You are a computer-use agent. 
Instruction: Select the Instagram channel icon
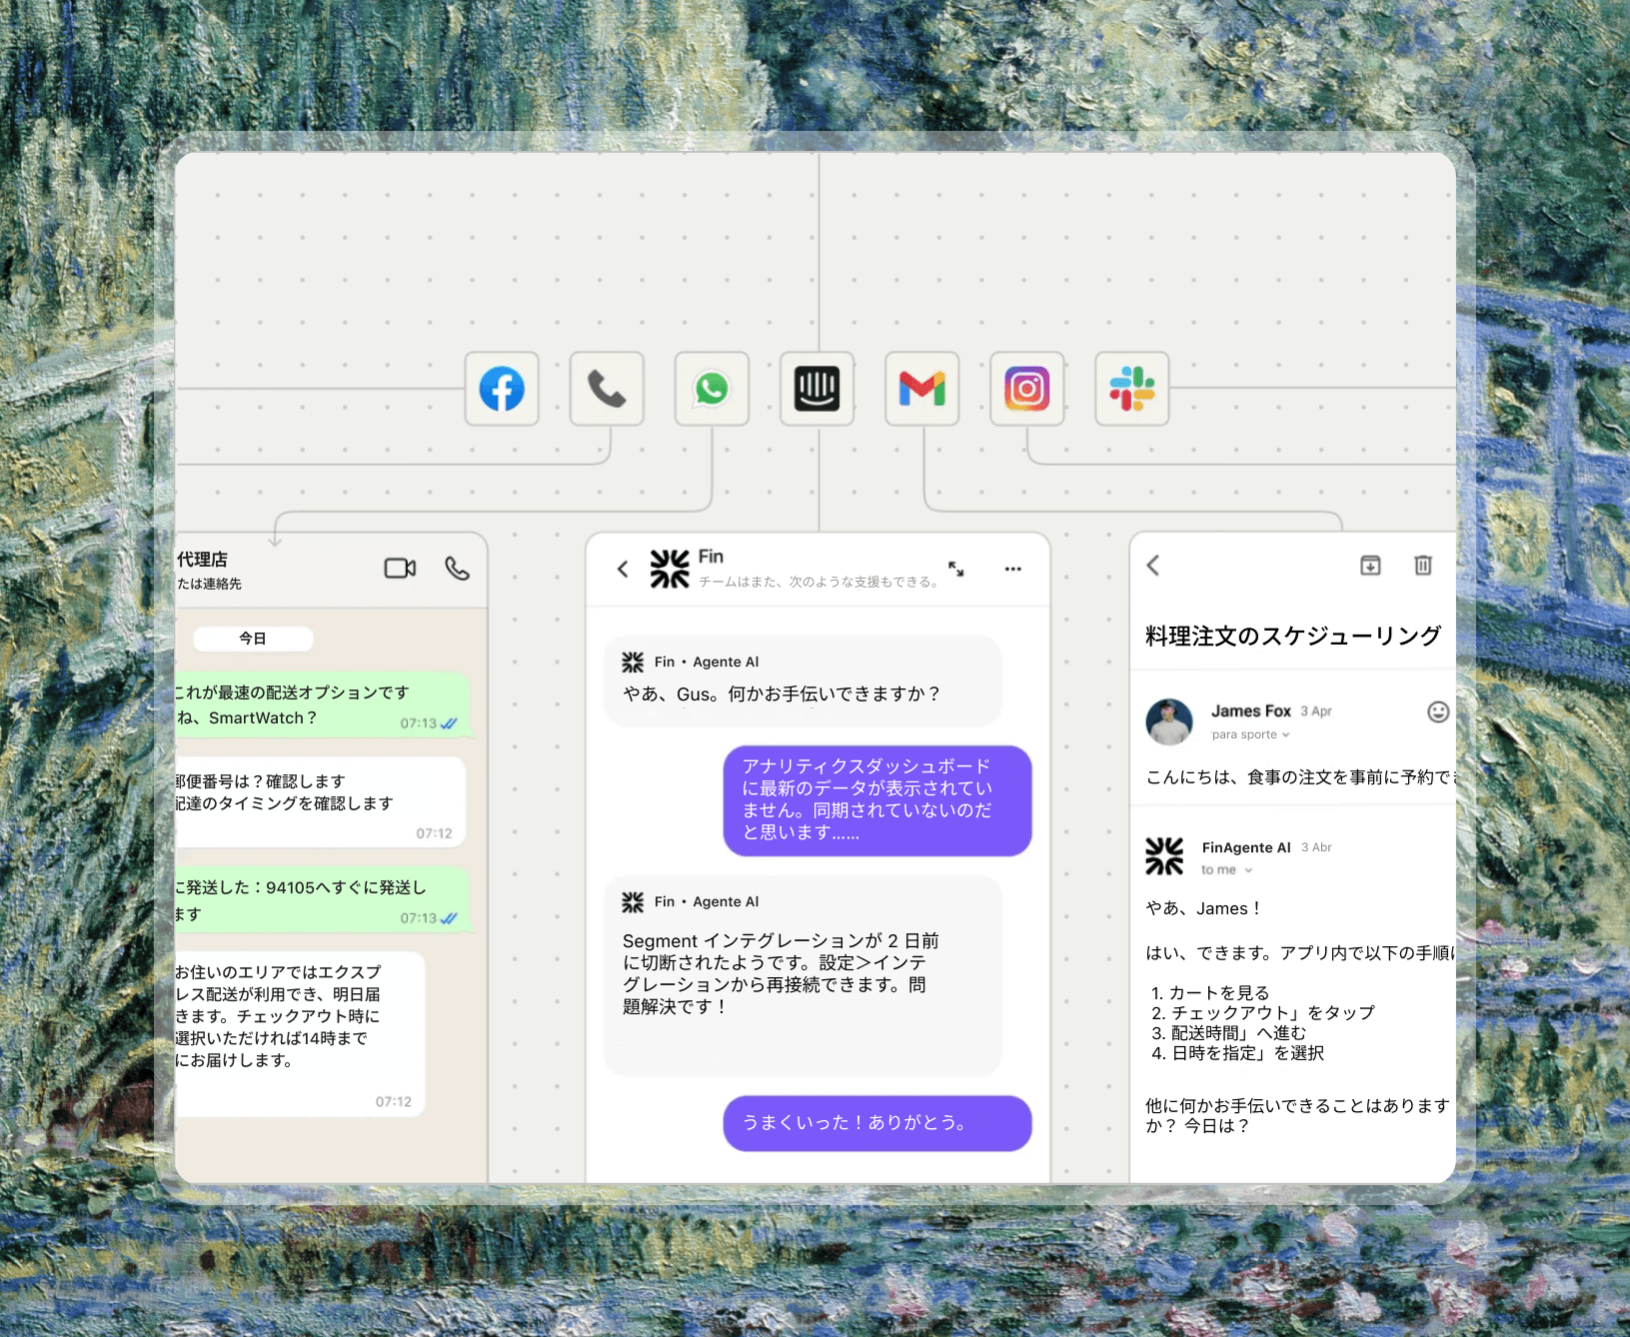pyautogui.click(x=1026, y=389)
